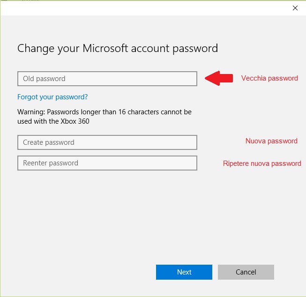Select the Reenter password field
Image resolution: width=306 pixels, height=297 pixels.
point(107,163)
